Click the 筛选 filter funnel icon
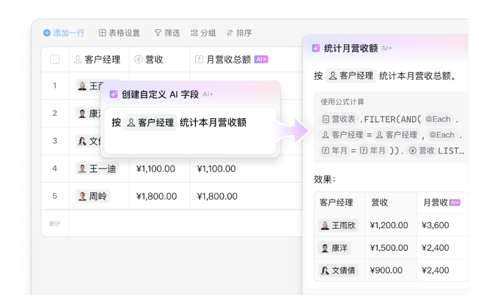 click(x=158, y=33)
